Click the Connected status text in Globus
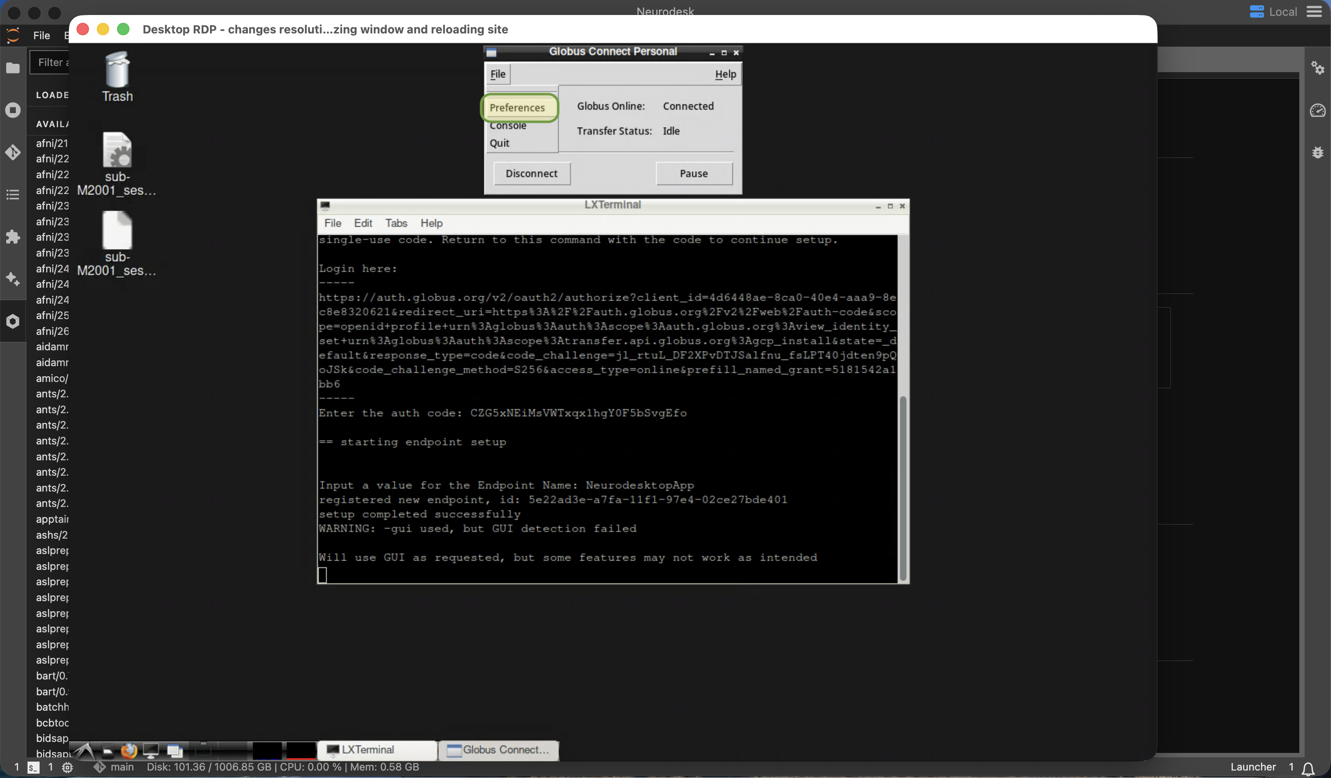Screen dimensions: 1331x778 688,106
